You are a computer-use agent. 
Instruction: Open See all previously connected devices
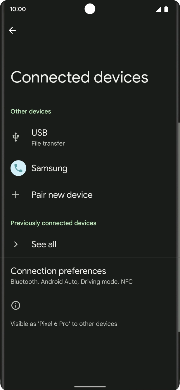tap(44, 244)
